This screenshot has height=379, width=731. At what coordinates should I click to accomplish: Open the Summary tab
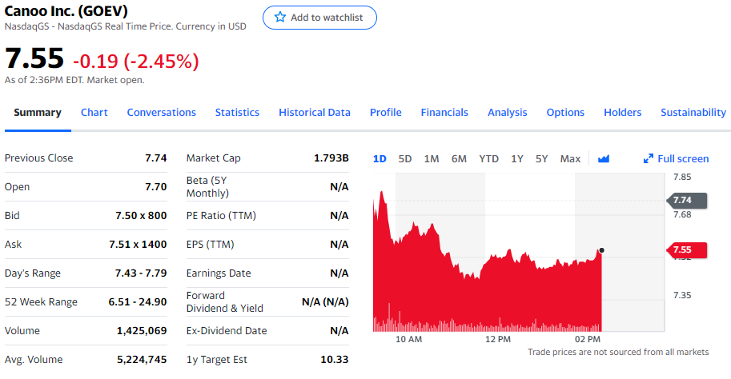pos(38,112)
